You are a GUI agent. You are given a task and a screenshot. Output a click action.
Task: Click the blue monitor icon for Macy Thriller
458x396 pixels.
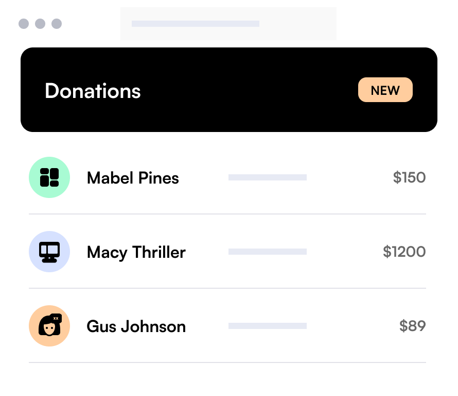[49, 252]
